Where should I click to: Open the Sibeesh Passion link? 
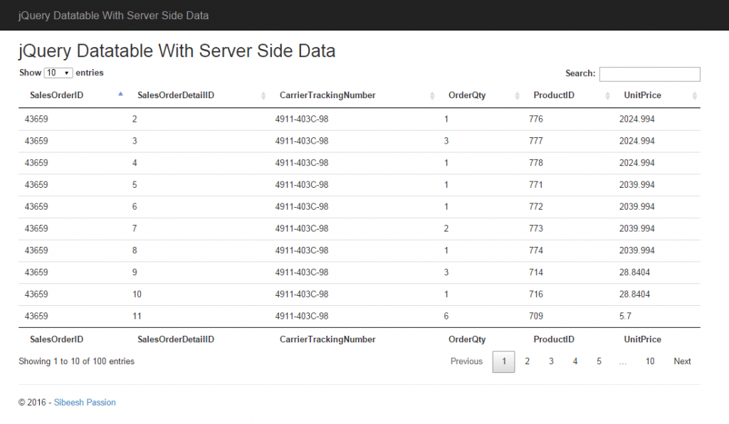tap(84, 402)
